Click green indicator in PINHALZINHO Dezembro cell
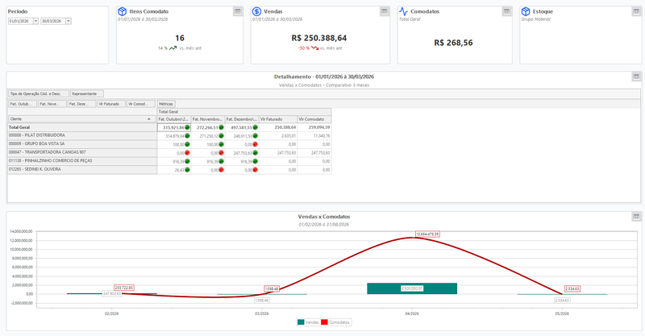The width and height of the screenshot is (645, 336). pos(256,162)
